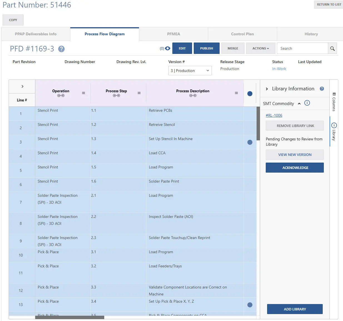
Task: Open the info icon next to SMT Commodity
Action: [307, 103]
